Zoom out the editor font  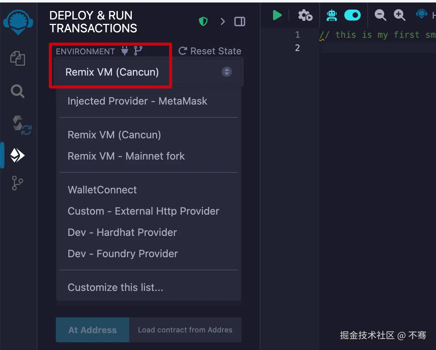click(380, 15)
